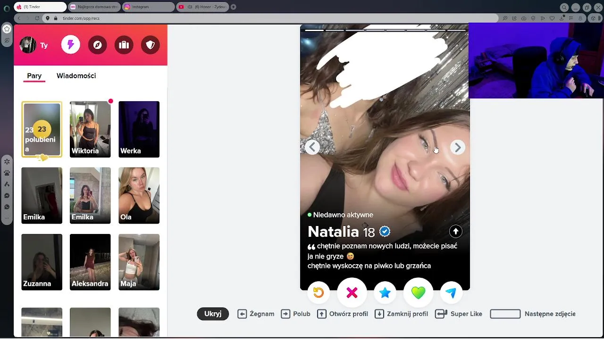604x339 pixels.
Task: Open the Explore compass icon
Action: coord(97,45)
